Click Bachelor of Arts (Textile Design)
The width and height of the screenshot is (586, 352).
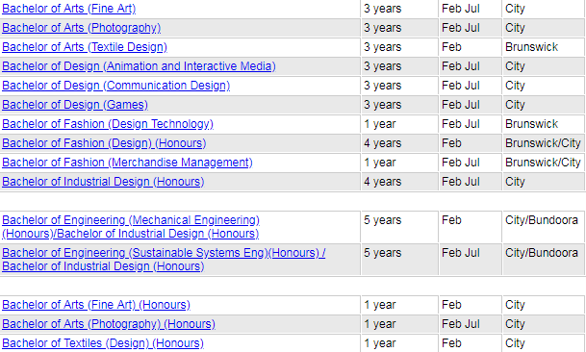tap(85, 47)
